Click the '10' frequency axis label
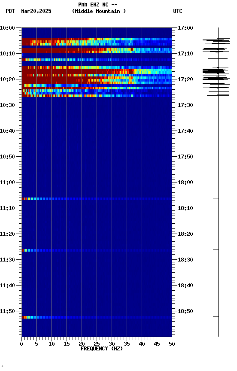This screenshot has height=371, width=237. point(52,344)
